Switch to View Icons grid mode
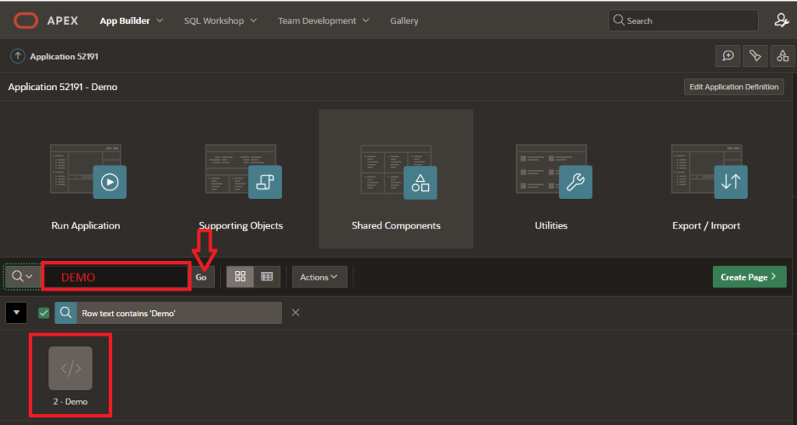The width and height of the screenshot is (797, 425). coord(240,277)
